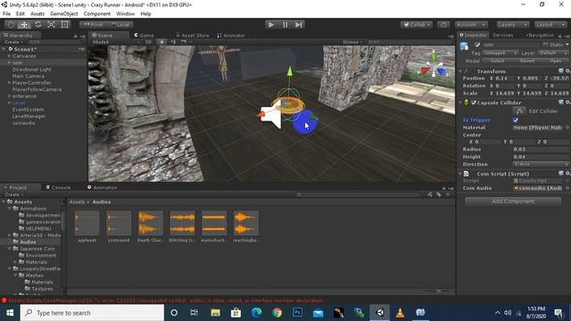Open Google Chrome from taskbar

(x=277, y=313)
